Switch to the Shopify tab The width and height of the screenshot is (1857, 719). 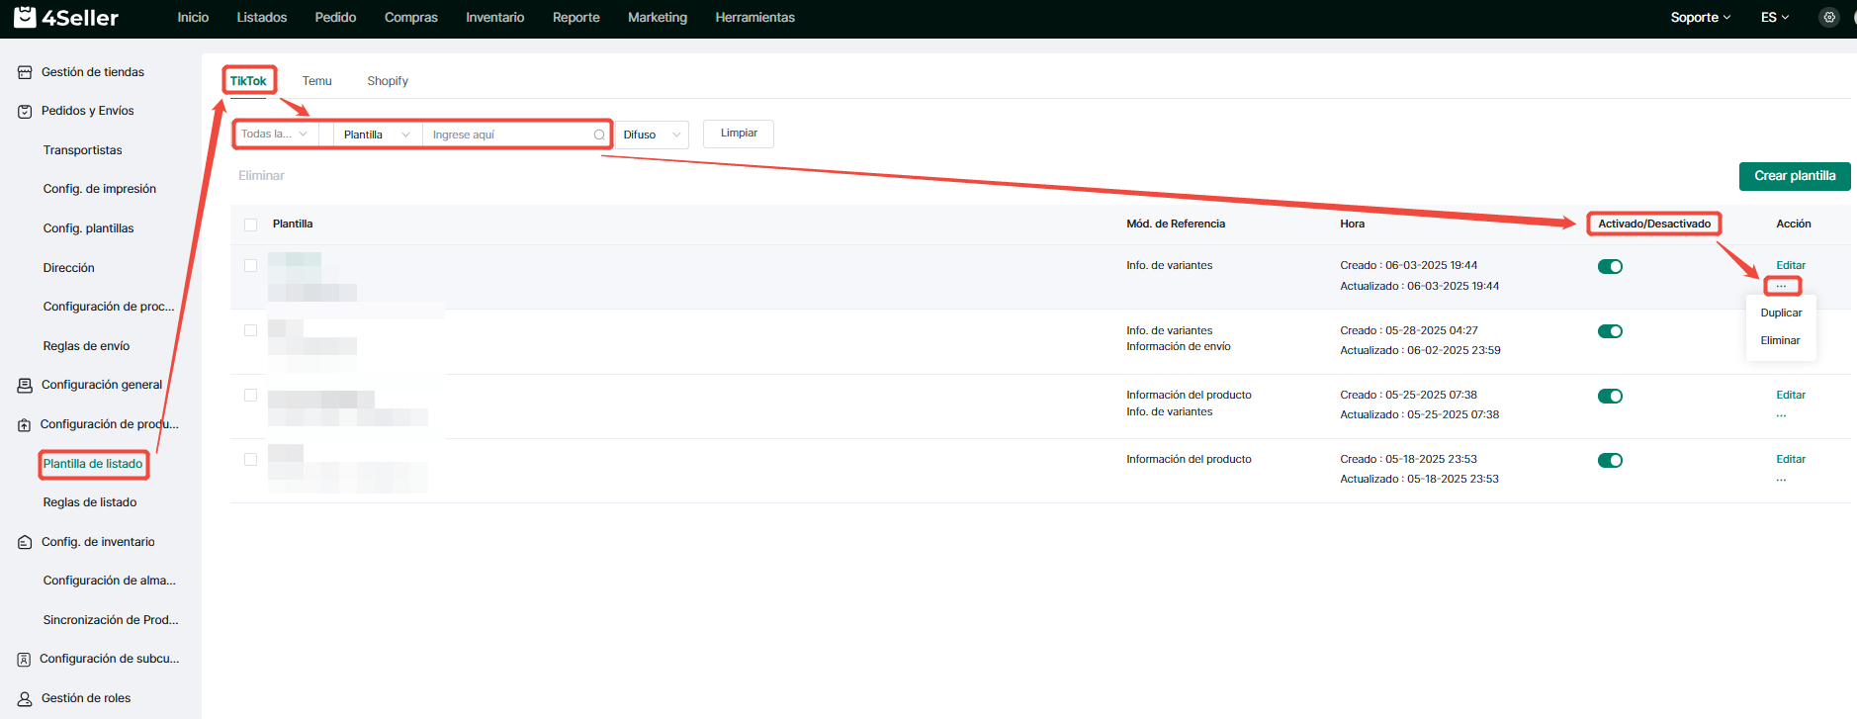pos(388,81)
